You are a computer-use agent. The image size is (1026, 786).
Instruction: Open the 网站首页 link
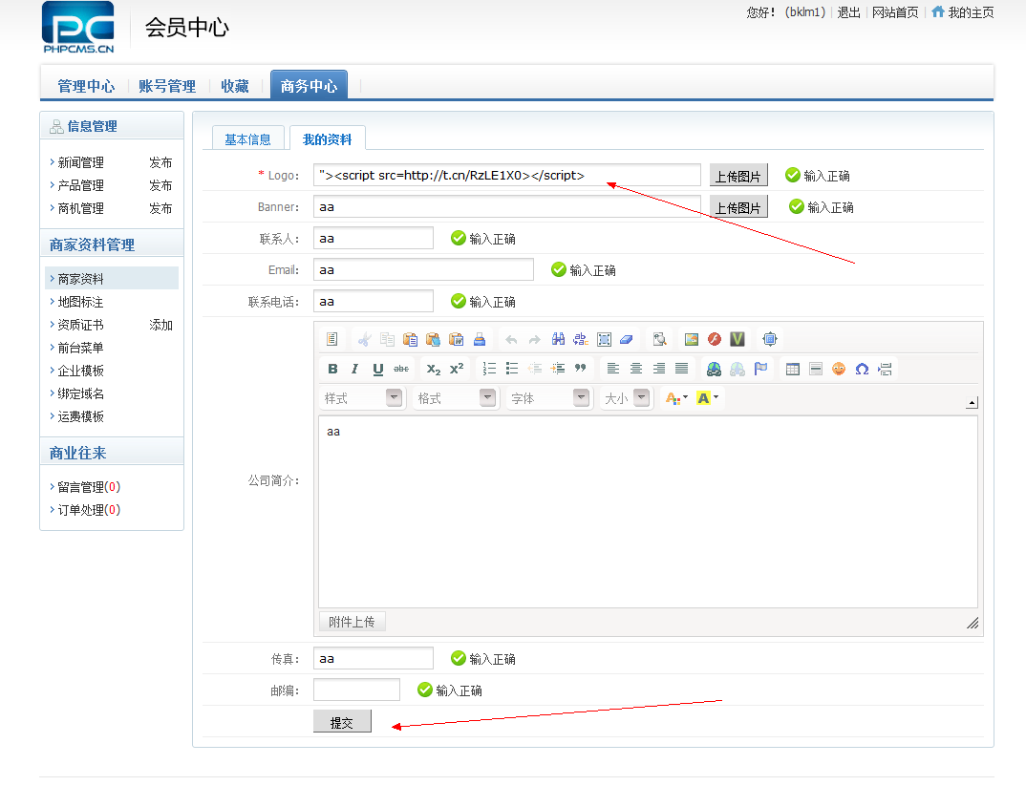point(895,12)
